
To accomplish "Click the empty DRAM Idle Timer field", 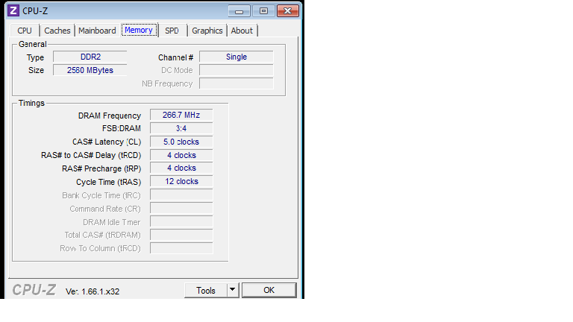I will click(181, 221).
